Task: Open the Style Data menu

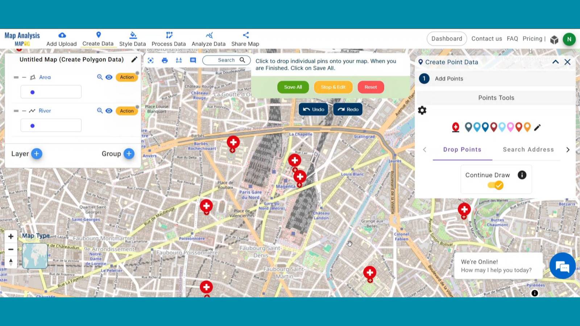Action: point(132,39)
